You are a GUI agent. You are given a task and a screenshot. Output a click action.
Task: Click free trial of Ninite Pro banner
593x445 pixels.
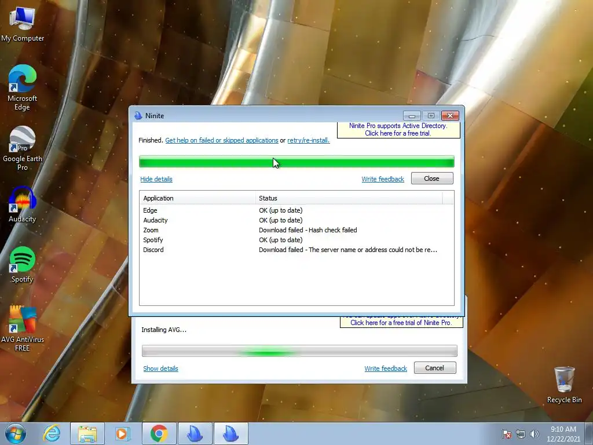tap(401, 322)
